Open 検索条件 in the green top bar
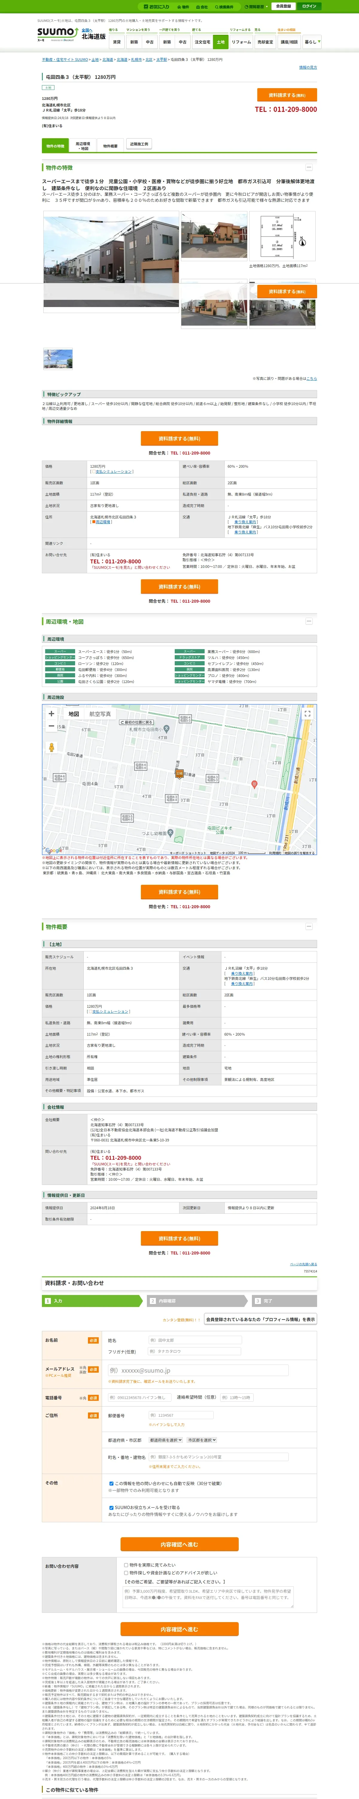 click(224, 6)
